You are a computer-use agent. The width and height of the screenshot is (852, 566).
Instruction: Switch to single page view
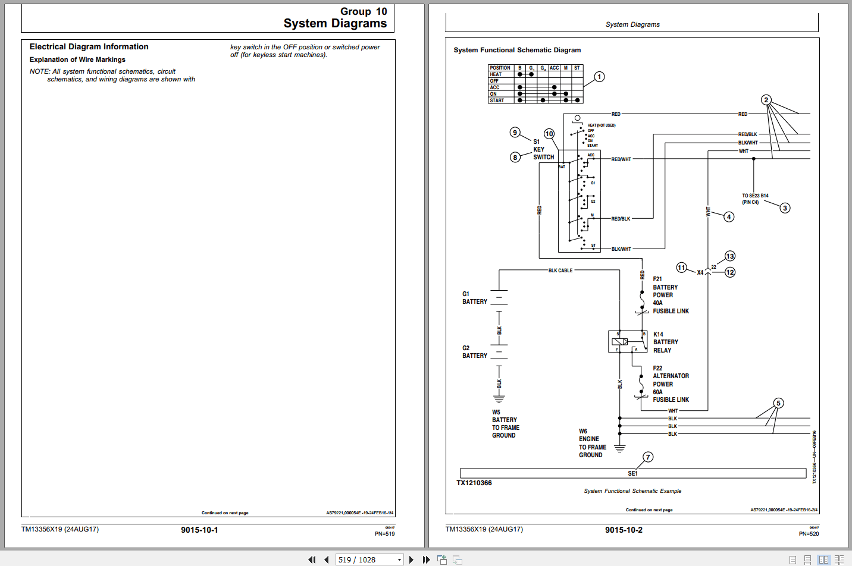click(793, 559)
